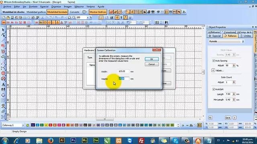This screenshot has width=257, height=144.
Task: Open Dreamweaver from the taskbar
Action: point(96,140)
